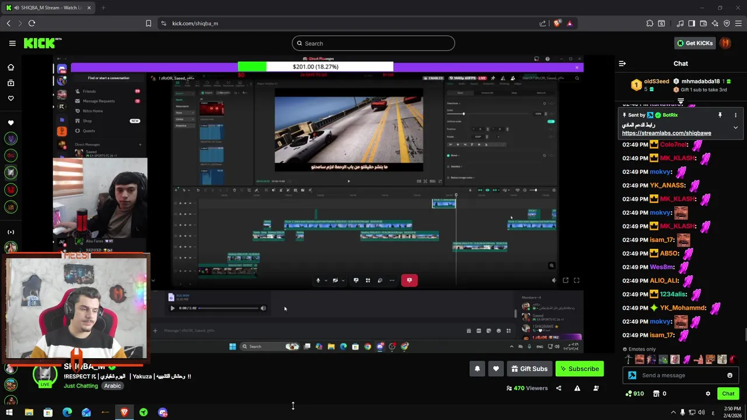The image size is (747, 420).
Task: Click the streamer avatar with LIVE badge
Action: [x=44, y=375]
